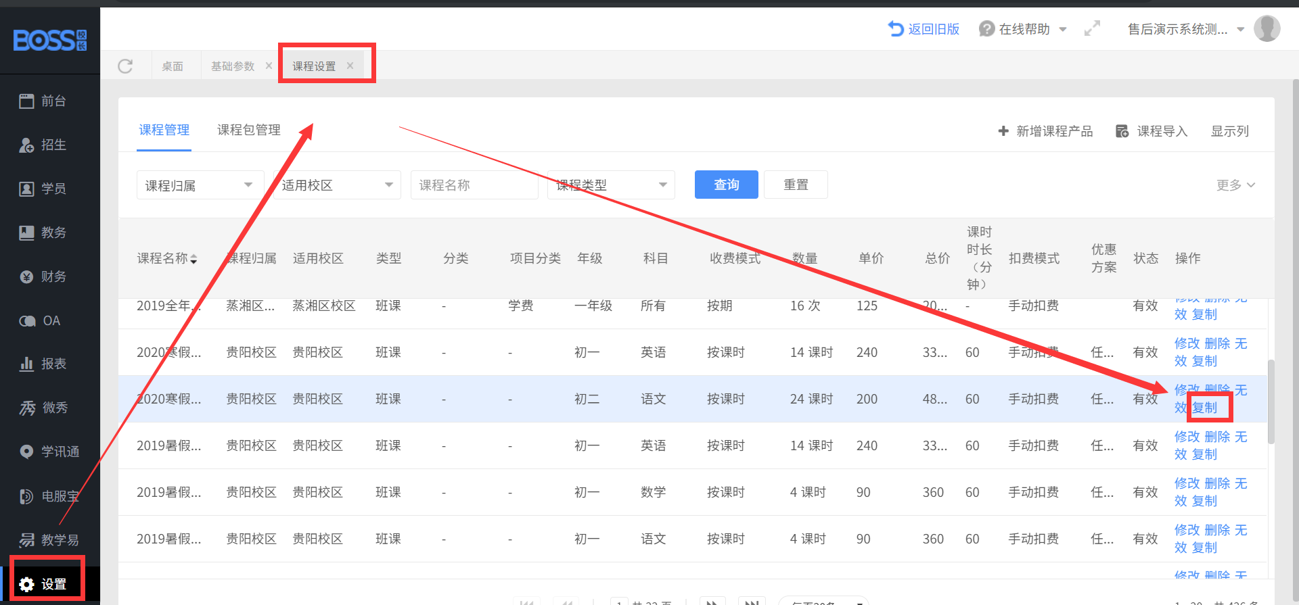The width and height of the screenshot is (1299, 605).
Task: Open the 报表 sidebar module
Action: coord(43,364)
